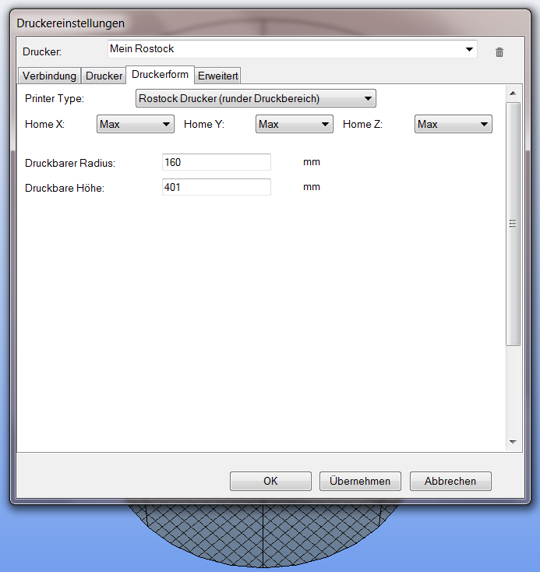Click the scrollbar up arrow
This screenshot has height=572, width=540.
click(x=513, y=94)
